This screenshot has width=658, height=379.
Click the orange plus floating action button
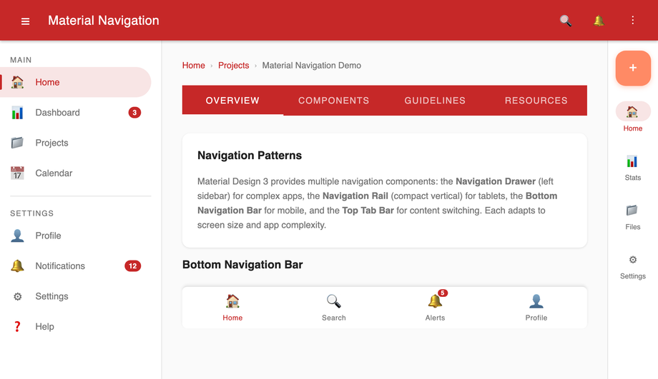click(633, 68)
